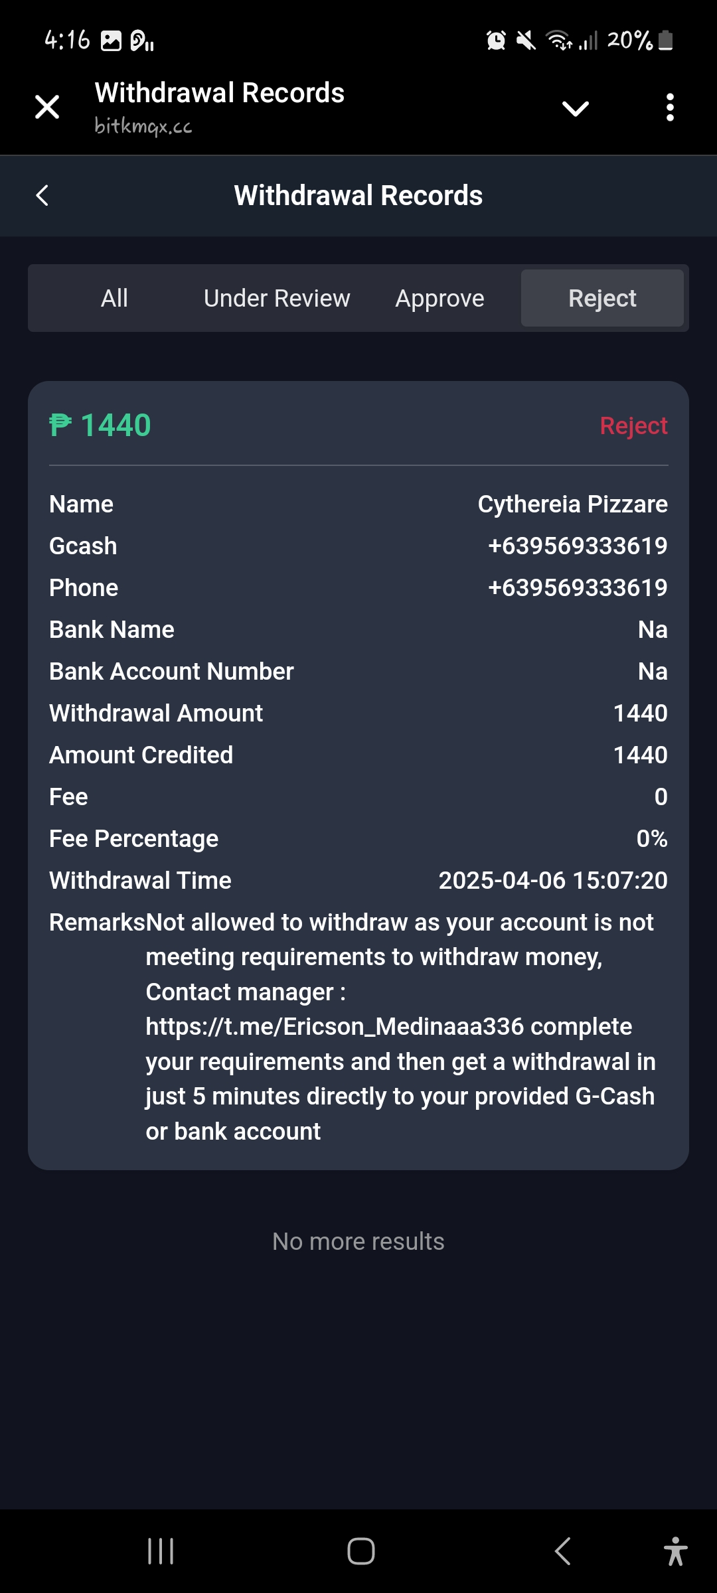Close the in-app browser with the X
The height and width of the screenshot is (1593, 717).
point(47,107)
